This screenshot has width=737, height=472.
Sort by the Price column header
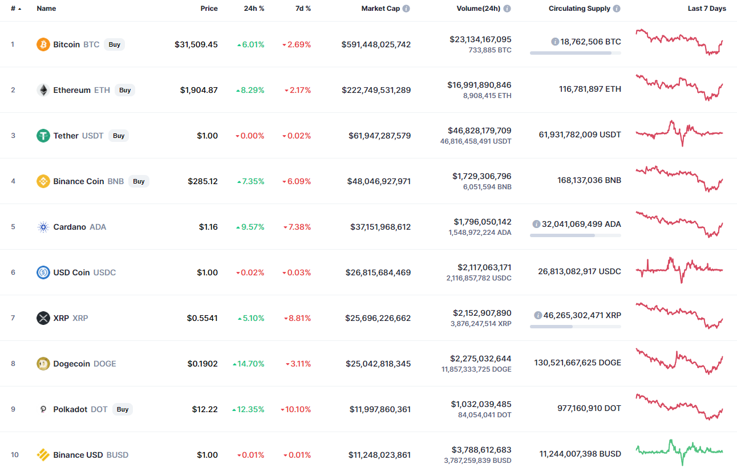pos(209,9)
